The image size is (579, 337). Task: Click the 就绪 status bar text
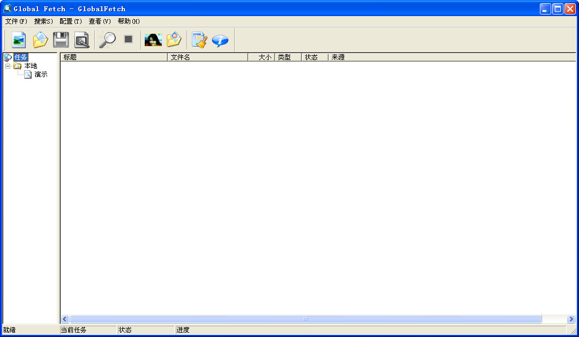coord(9,330)
